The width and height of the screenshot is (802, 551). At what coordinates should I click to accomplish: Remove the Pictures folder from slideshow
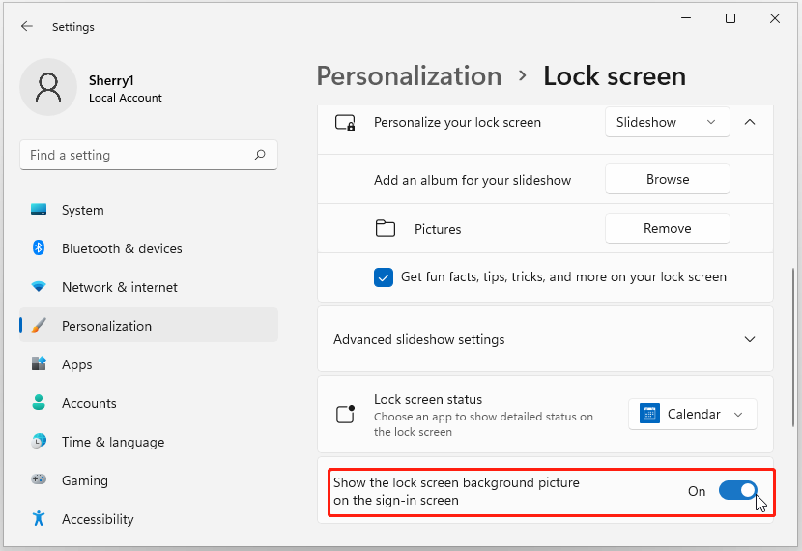[x=667, y=229]
